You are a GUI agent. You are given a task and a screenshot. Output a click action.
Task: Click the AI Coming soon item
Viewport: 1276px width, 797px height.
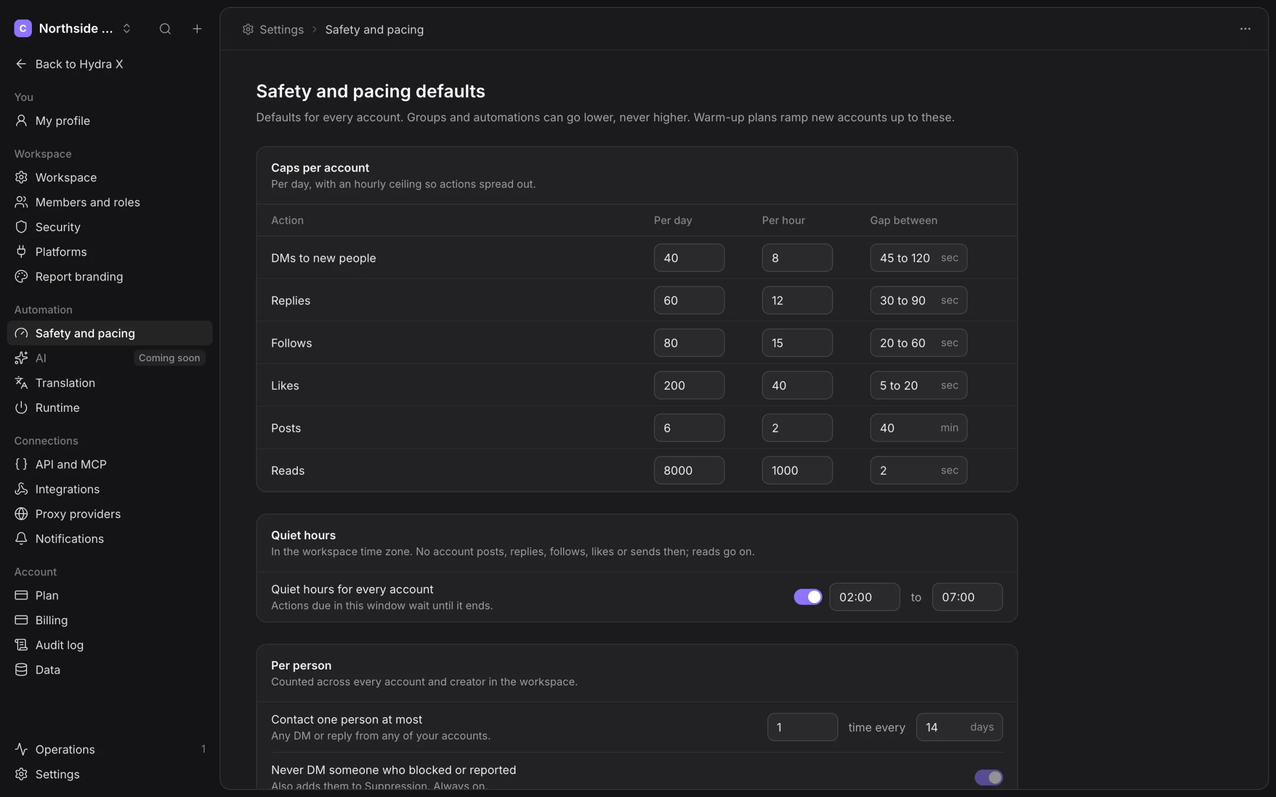(x=110, y=358)
